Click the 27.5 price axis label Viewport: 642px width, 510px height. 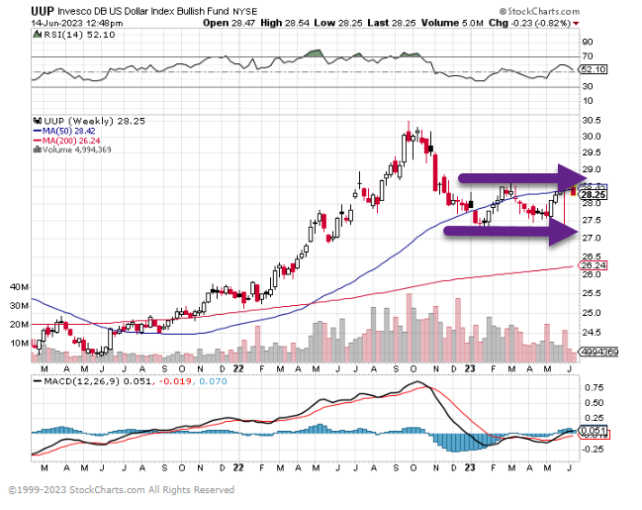[592, 221]
